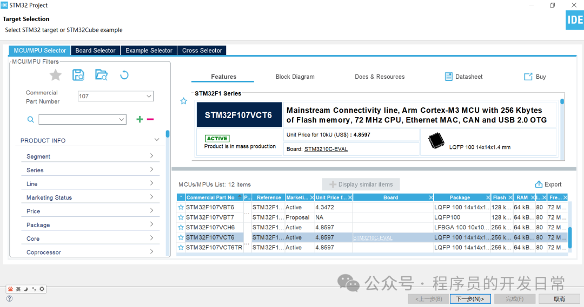Open the Block Diagram tab
The image size is (584, 307).
[x=295, y=77]
